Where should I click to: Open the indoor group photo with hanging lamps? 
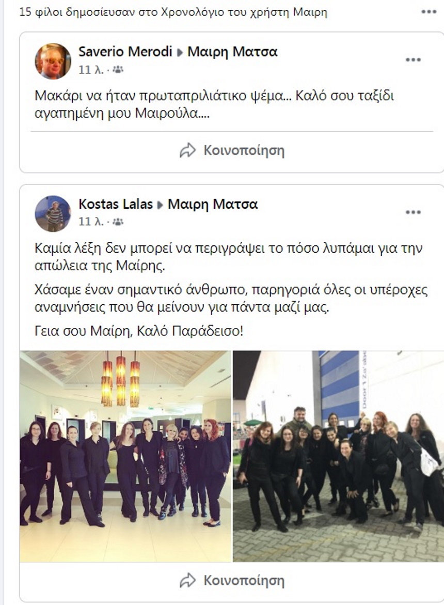click(x=125, y=456)
